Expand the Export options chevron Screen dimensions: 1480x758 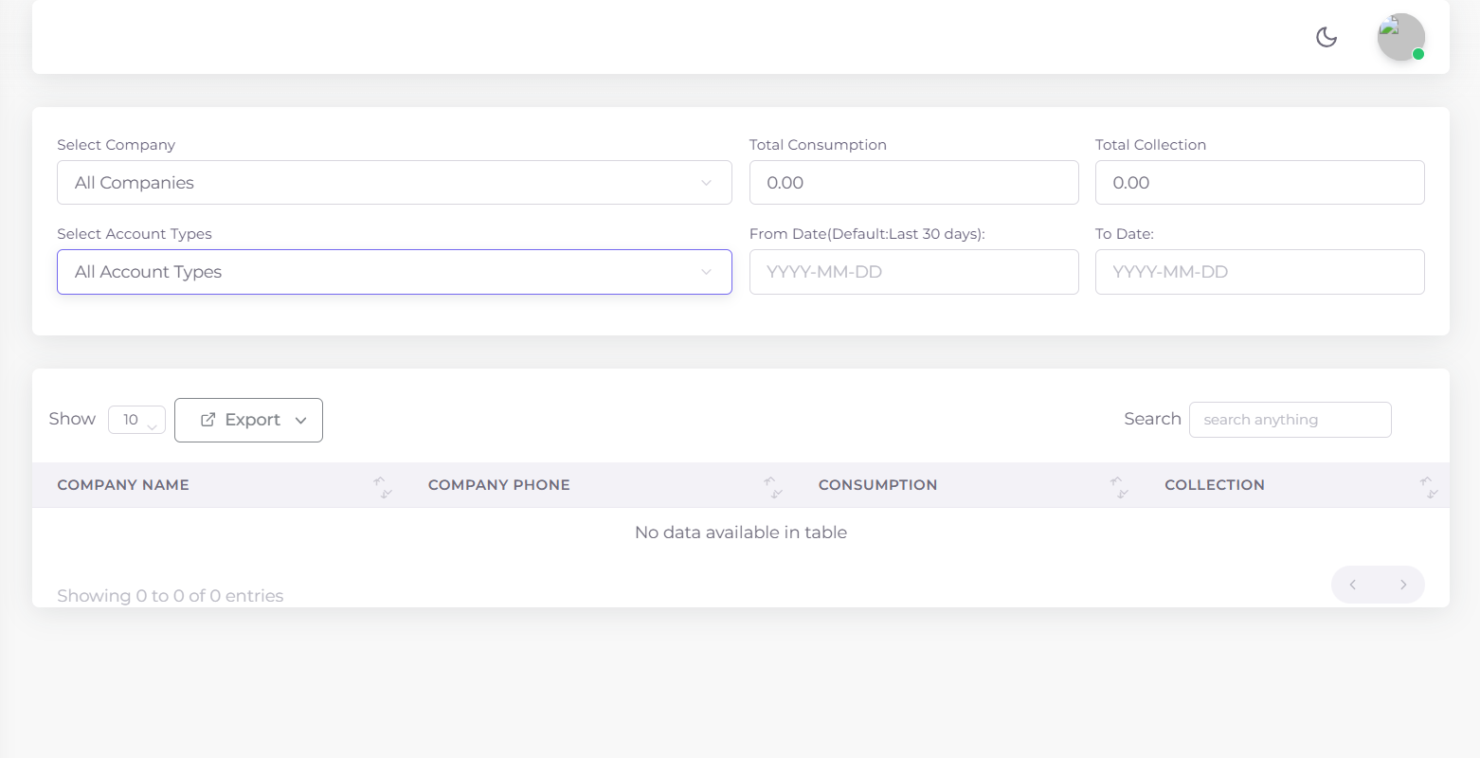[x=301, y=420]
